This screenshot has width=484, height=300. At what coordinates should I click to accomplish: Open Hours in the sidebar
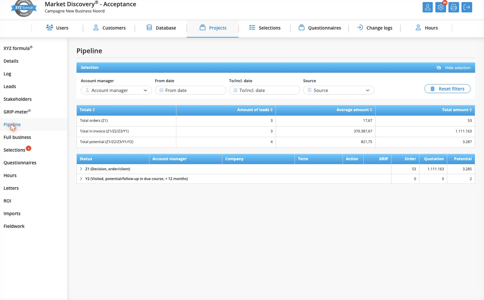[10, 175]
